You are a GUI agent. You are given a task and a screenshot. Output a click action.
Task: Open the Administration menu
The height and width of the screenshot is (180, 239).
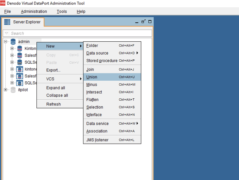[34, 11]
